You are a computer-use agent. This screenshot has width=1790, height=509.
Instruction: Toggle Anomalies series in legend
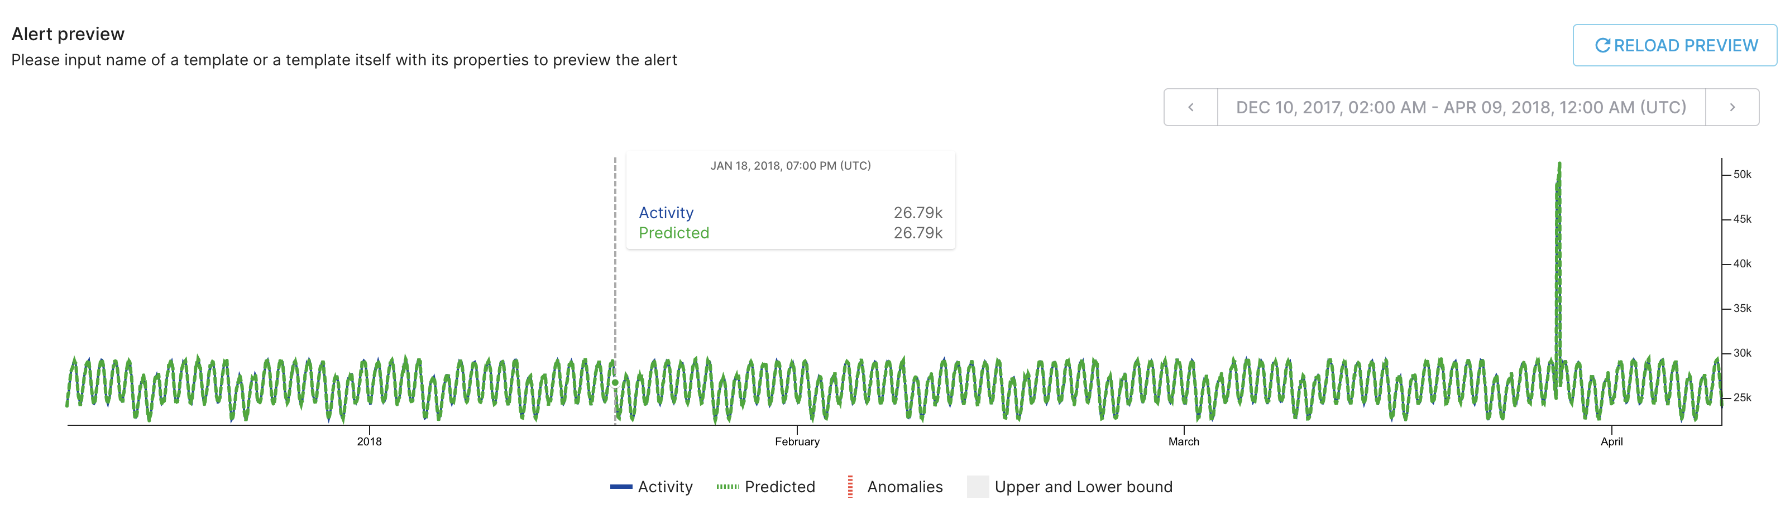[895, 487]
